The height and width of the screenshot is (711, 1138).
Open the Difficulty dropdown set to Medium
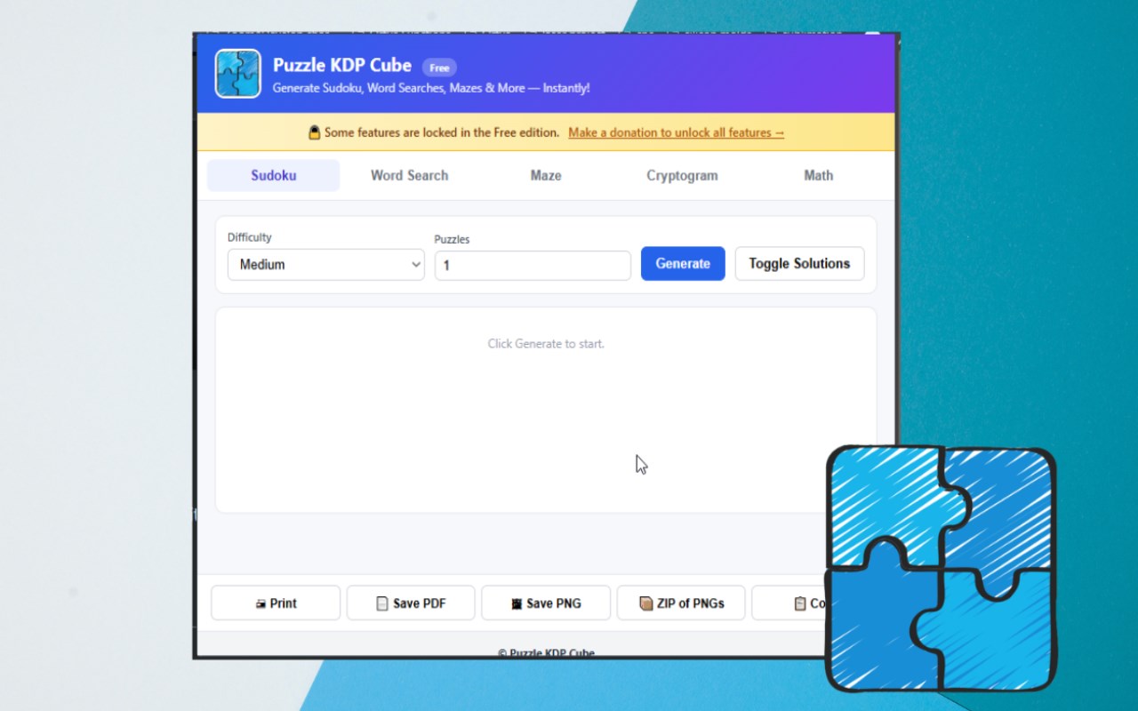point(326,265)
